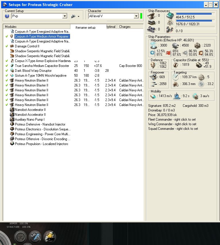Image resolution: width=220 pixels, height=245 pixels.
Task: Click the Proteus Defensive subsystem icon
Action: (x=12, y=124)
